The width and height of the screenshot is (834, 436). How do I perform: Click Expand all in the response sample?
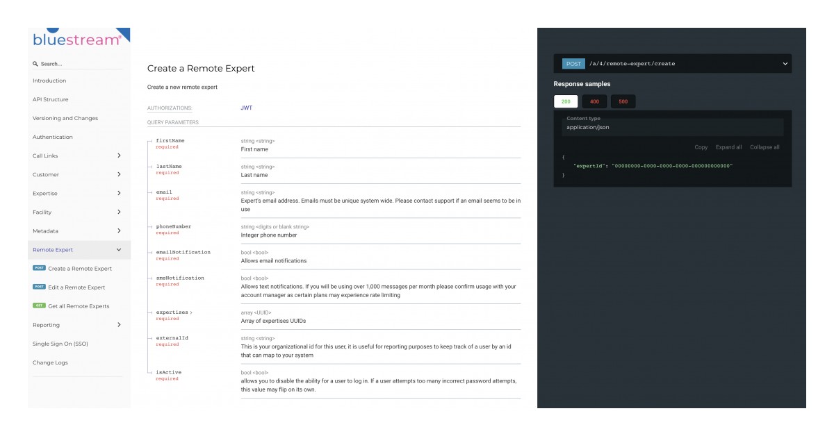tap(728, 147)
